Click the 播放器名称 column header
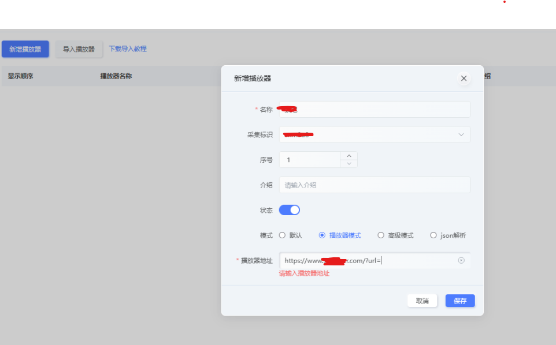This screenshot has height=345, width=556. [116, 76]
